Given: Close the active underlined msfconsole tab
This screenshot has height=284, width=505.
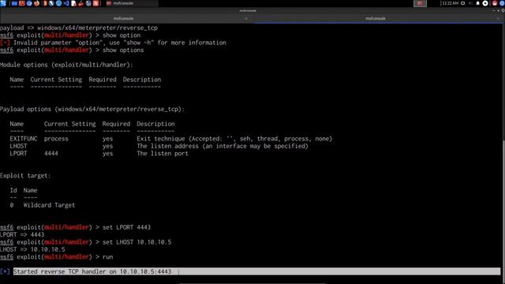Looking at the screenshot, I should 498,19.
